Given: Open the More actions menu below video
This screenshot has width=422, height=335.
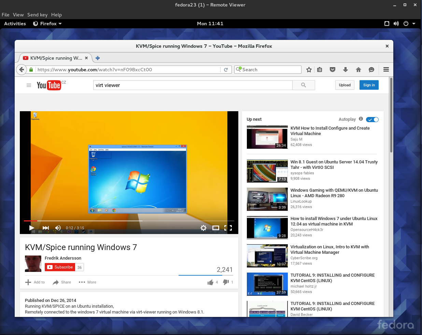Looking at the screenshot, I should click(87, 282).
